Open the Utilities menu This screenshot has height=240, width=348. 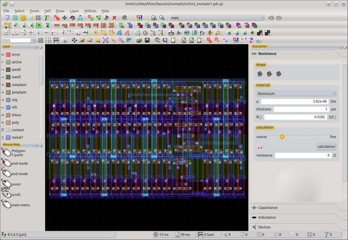pos(90,10)
